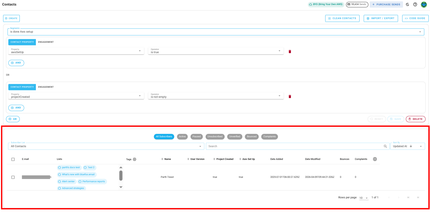Add a tag with Tags plus icon
The image size is (430, 212).
pyautogui.click(x=135, y=159)
